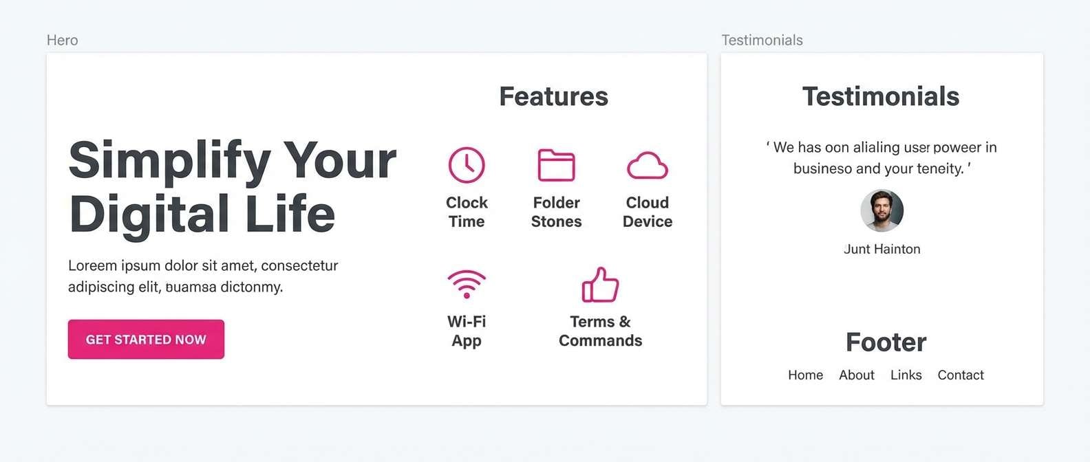Screen dimensions: 1090x462
Task: Click the Links footer entry
Action: (x=906, y=375)
